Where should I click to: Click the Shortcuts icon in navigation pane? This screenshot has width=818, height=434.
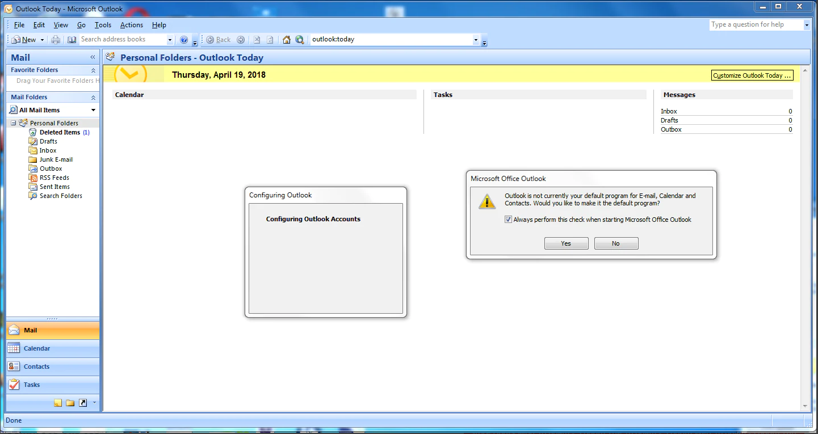(83, 403)
